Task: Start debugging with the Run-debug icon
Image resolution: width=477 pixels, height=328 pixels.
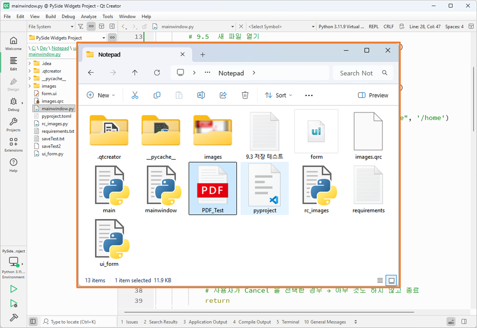Action: pos(14,303)
